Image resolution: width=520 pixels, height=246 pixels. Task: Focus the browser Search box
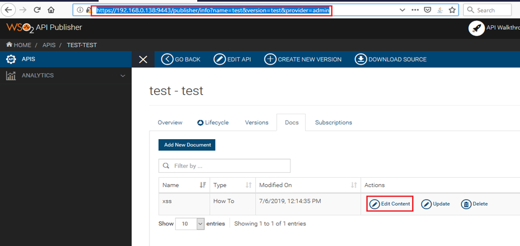(x=487, y=10)
